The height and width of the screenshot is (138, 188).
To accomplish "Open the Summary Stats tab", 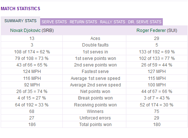I will click(20, 21).
